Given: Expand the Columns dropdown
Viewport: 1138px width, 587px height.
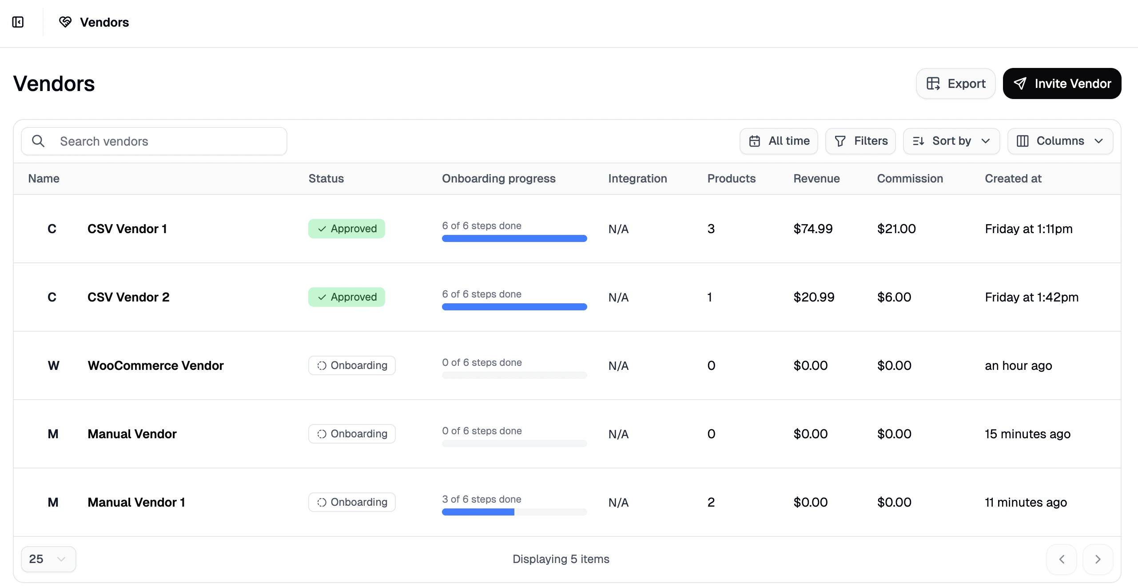Looking at the screenshot, I should click(1060, 141).
